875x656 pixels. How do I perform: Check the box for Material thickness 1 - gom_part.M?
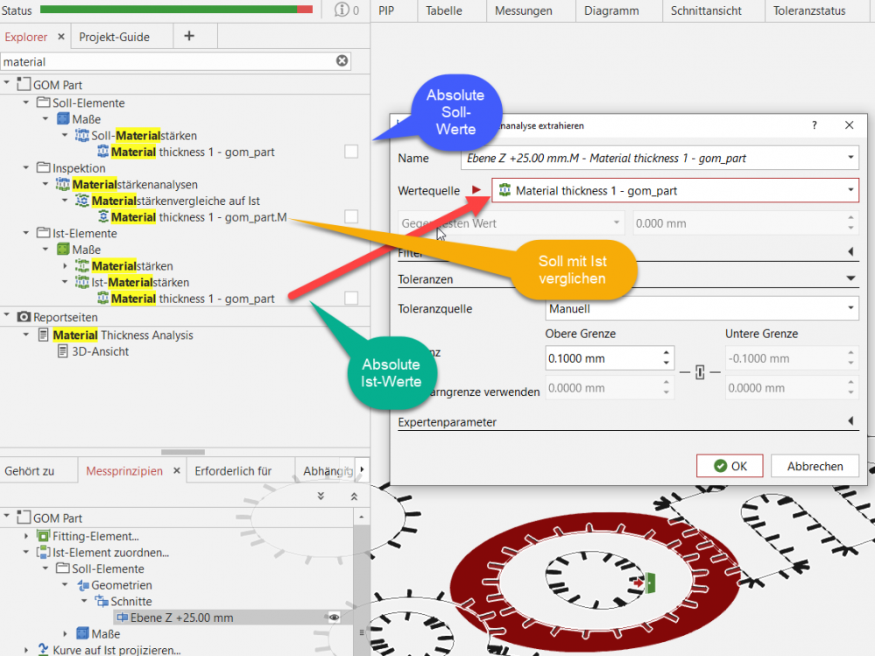click(350, 216)
